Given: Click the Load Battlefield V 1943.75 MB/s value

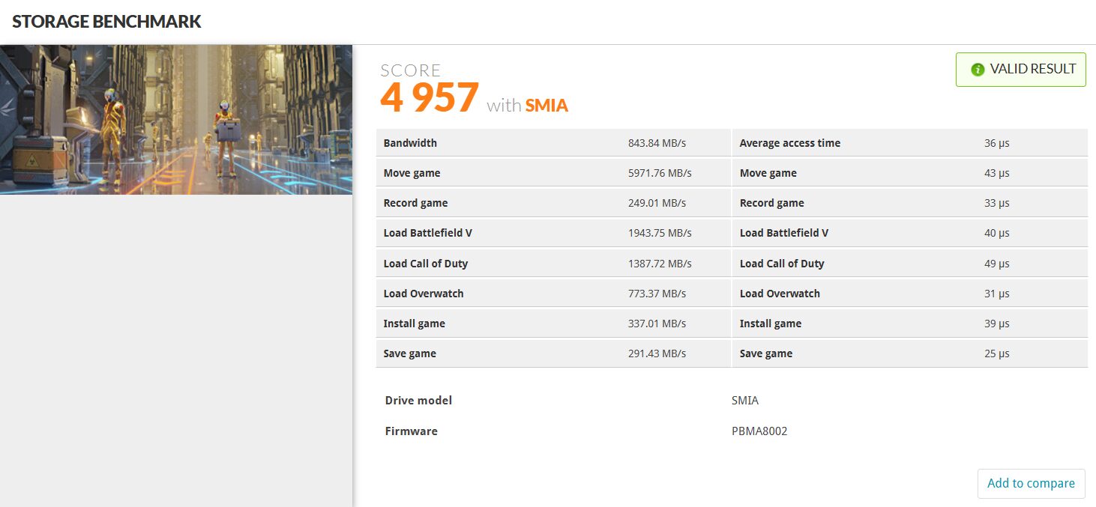Looking at the screenshot, I should (659, 233).
